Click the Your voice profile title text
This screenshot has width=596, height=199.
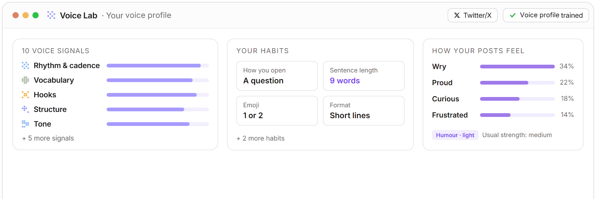(x=139, y=15)
